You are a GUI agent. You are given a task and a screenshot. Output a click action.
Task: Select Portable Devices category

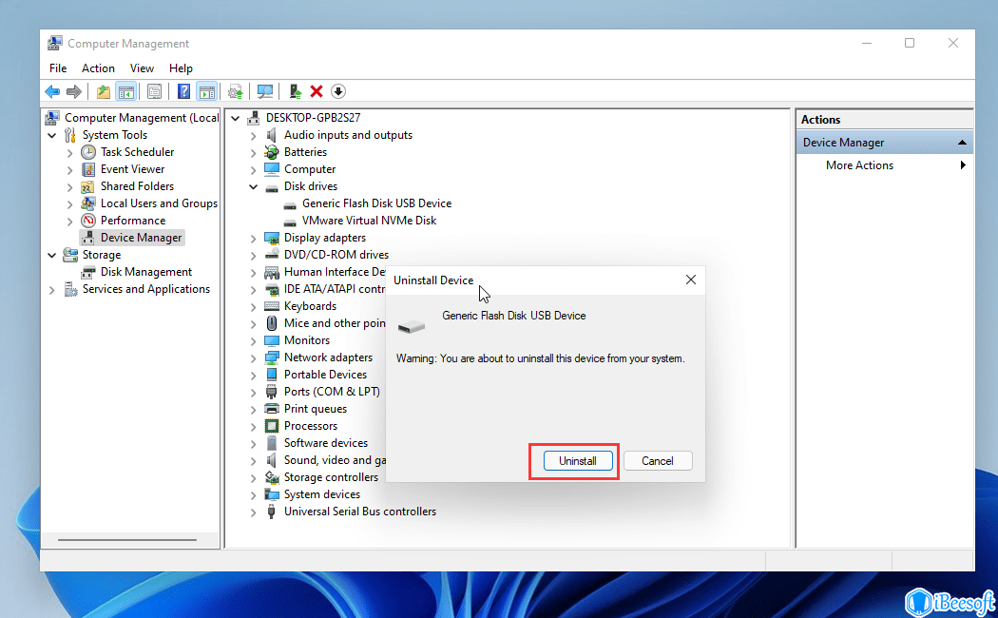pyautogui.click(x=326, y=375)
